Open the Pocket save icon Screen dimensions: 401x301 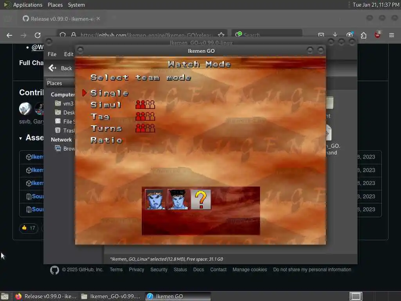click(321, 35)
